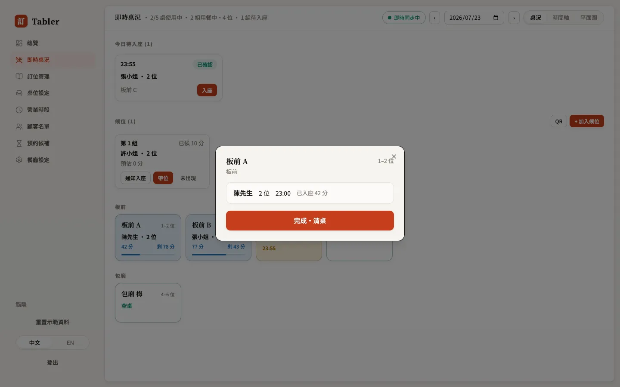620x387 pixels.
Task: Click 完成・清桌 button
Action: click(310, 221)
